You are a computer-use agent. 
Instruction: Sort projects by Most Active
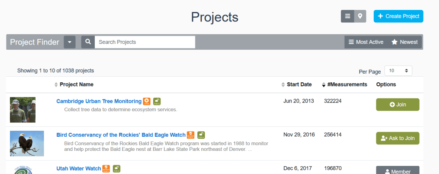[366, 42]
